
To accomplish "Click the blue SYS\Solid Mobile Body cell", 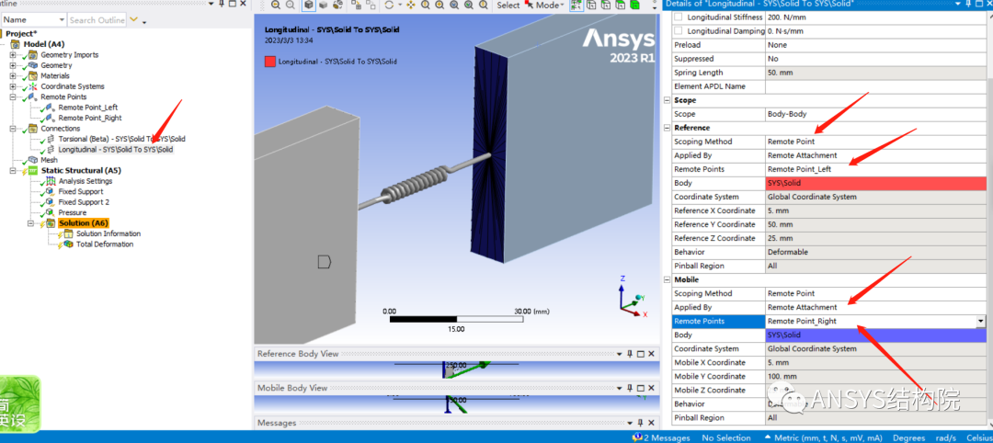I will [876, 335].
